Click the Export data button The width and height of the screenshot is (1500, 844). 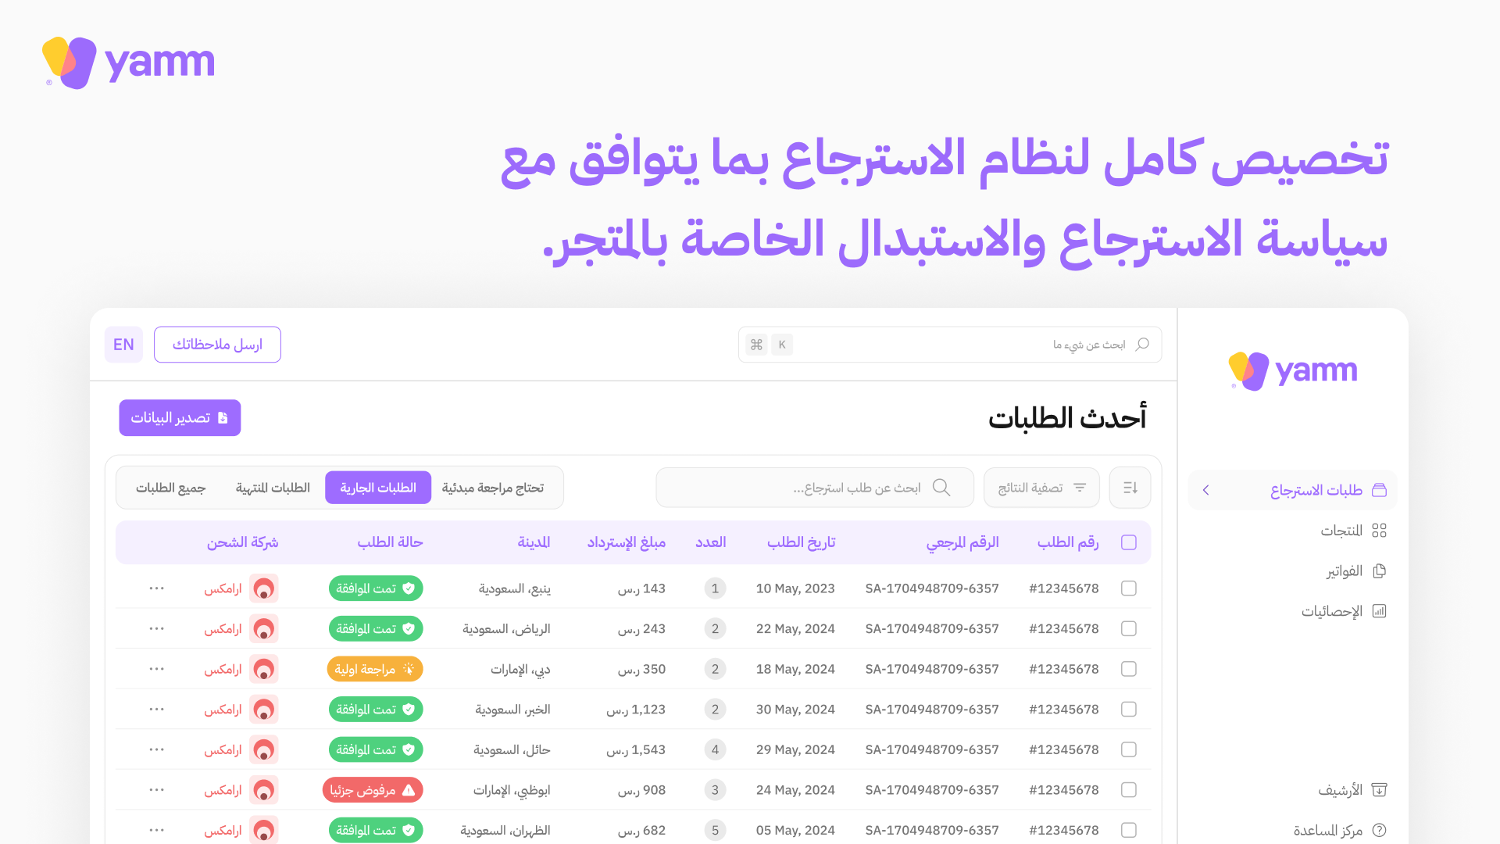click(x=180, y=418)
